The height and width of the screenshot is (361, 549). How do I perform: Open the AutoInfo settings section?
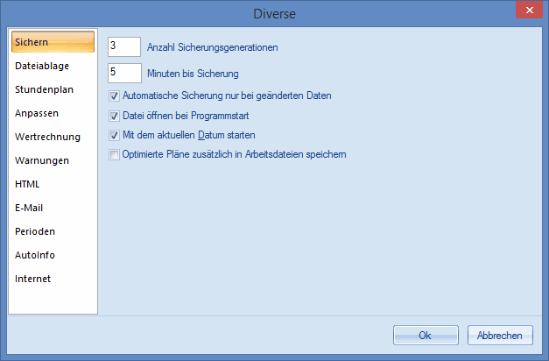36,255
